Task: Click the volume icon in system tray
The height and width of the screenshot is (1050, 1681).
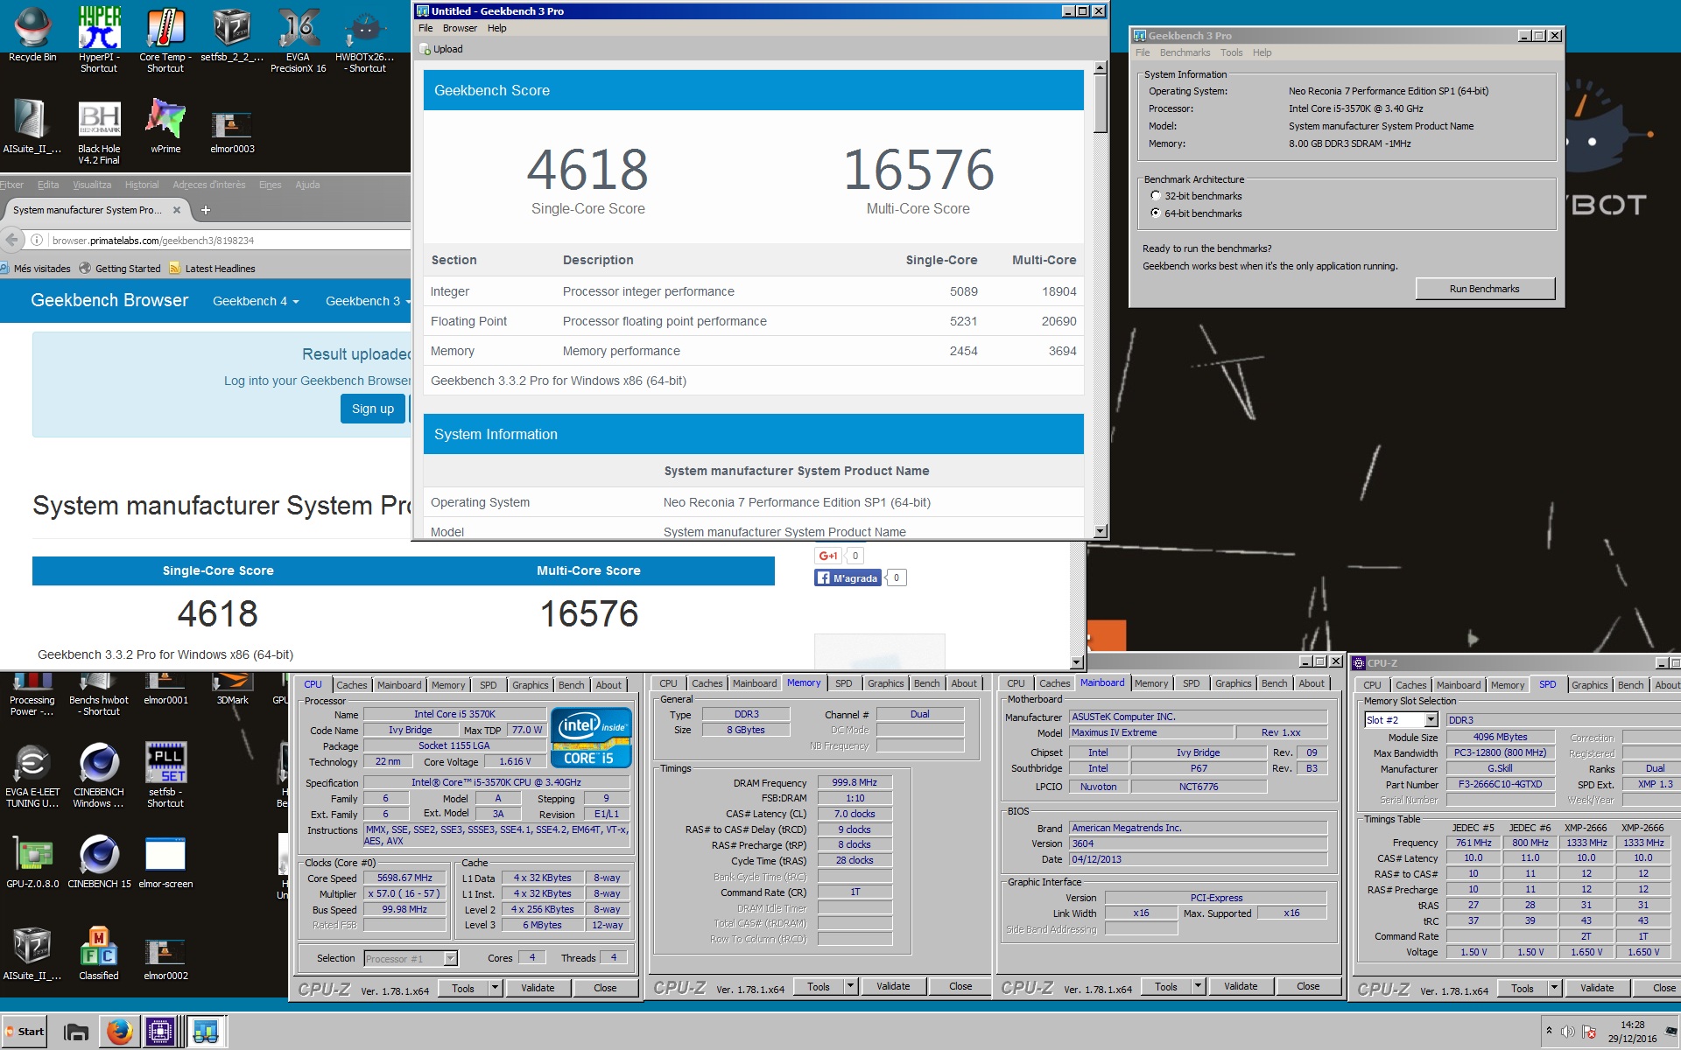Action: [1568, 1032]
